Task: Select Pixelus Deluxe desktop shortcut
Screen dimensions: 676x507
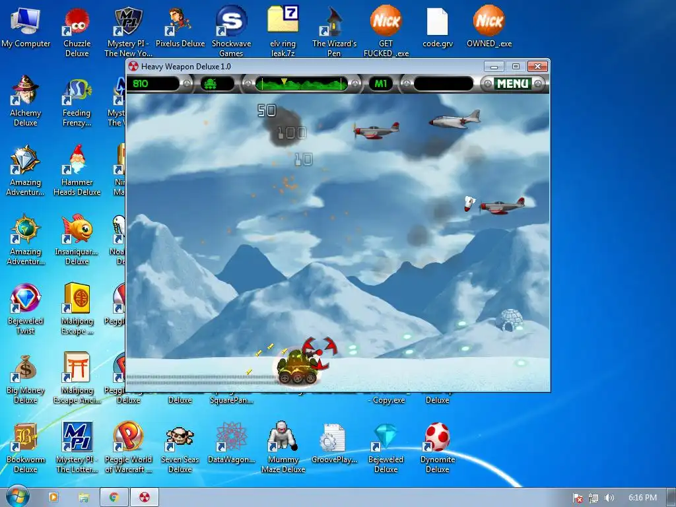Action: 180,28
